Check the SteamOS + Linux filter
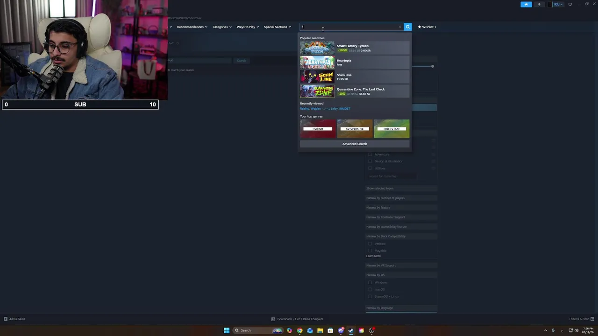This screenshot has height=336, width=598. point(370,296)
